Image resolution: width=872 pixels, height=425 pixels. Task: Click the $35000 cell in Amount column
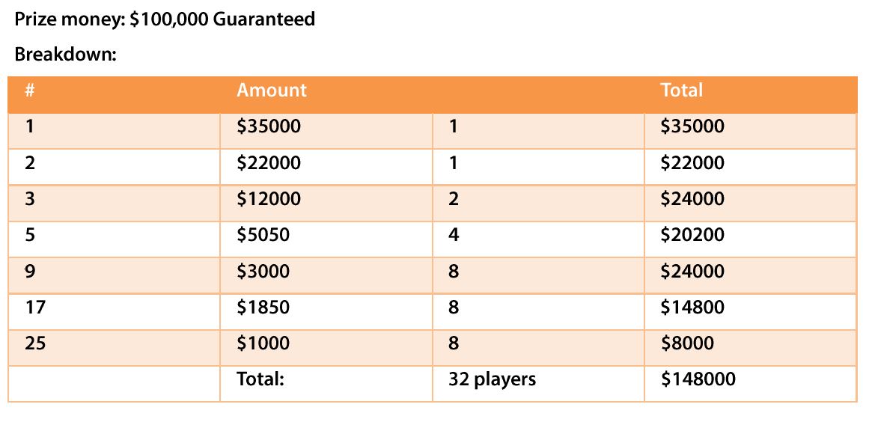click(269, 126)
